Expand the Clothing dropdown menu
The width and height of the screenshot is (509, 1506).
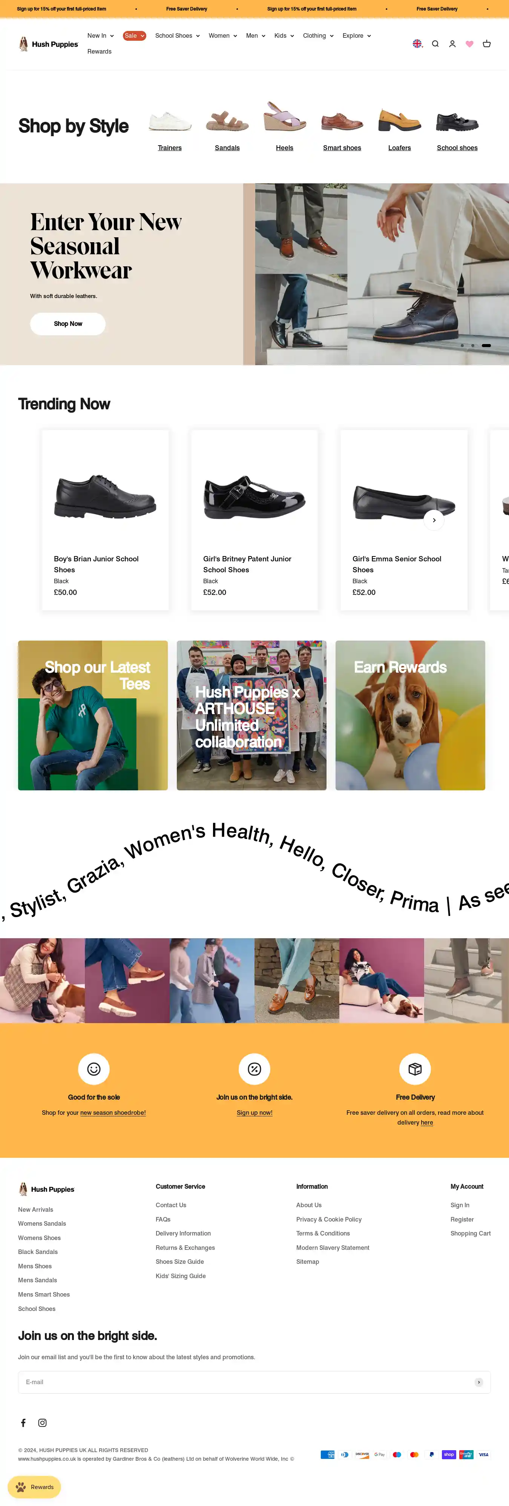click(318, 36)
